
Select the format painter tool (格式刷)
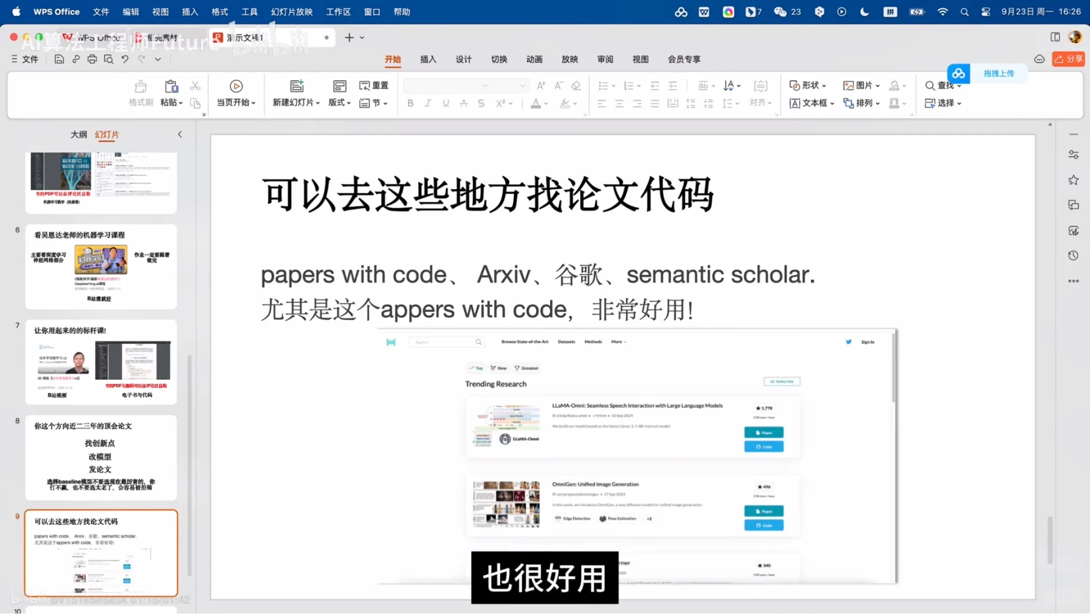point(140,93)
